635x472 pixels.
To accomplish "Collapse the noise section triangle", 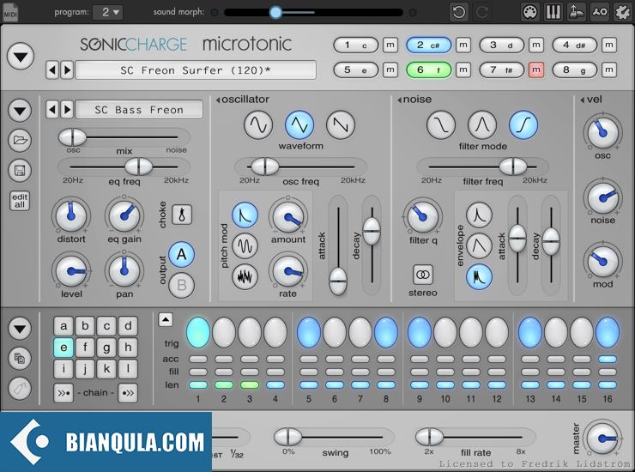I will click(x=400, y=100).
